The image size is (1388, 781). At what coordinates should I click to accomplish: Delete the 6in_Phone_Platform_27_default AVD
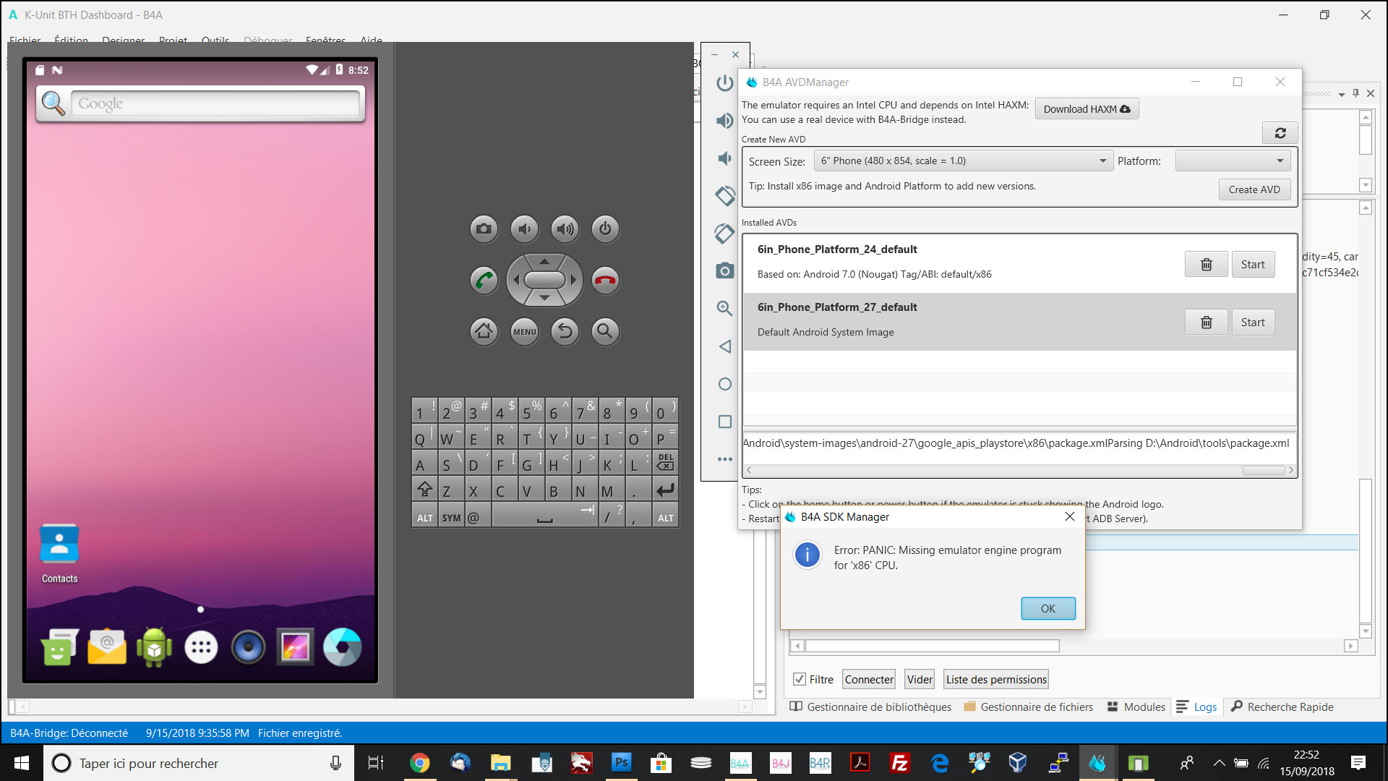coord(1206,323)
